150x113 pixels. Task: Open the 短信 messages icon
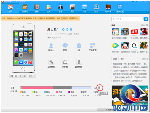pyautogui.click(x=65, y=47)
